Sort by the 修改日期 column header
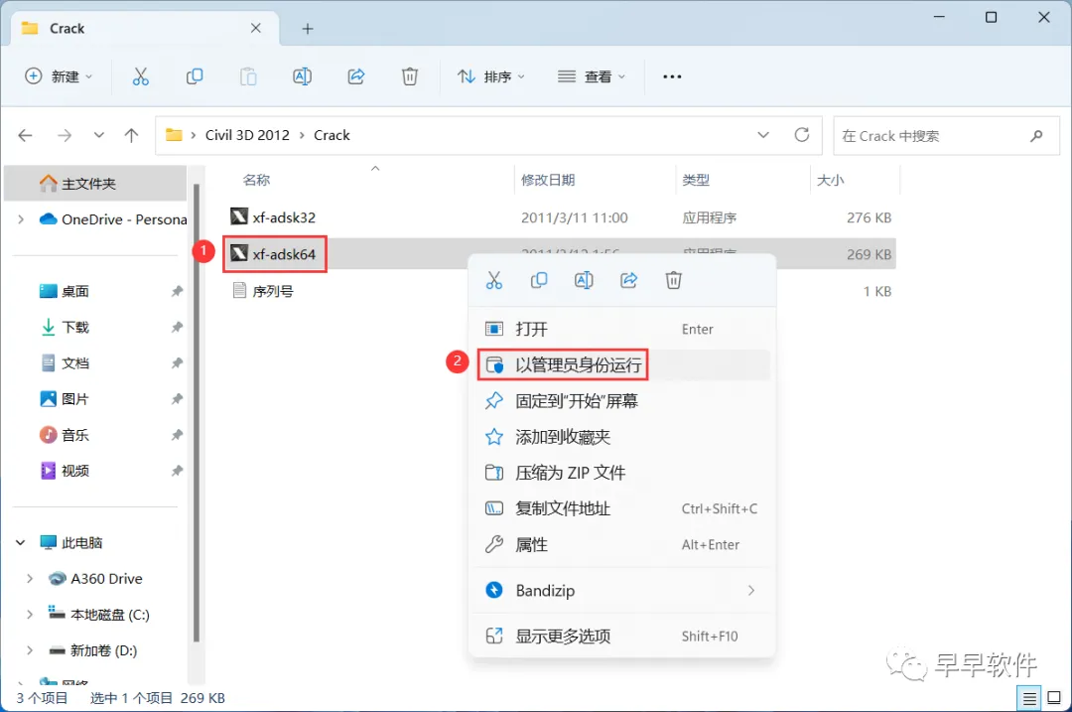Image resolution: width=1072 pixels, height=712 pixels. (548, 180)
